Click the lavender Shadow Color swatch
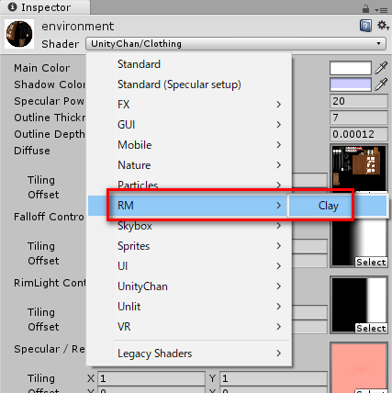 [351, 84]
